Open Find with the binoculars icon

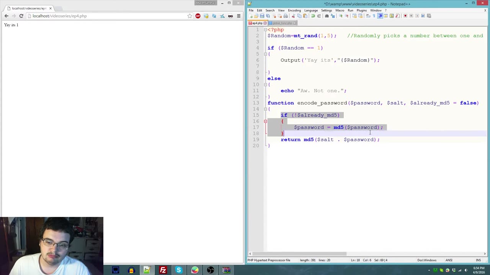(327, 16)
